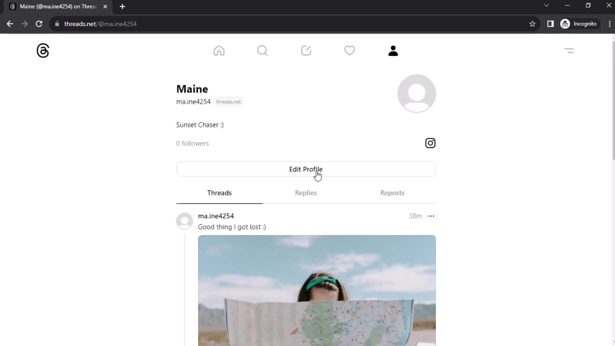615x346 pixels.
Task: Click the activity/heart icon
Action: [x=349, y=50]
